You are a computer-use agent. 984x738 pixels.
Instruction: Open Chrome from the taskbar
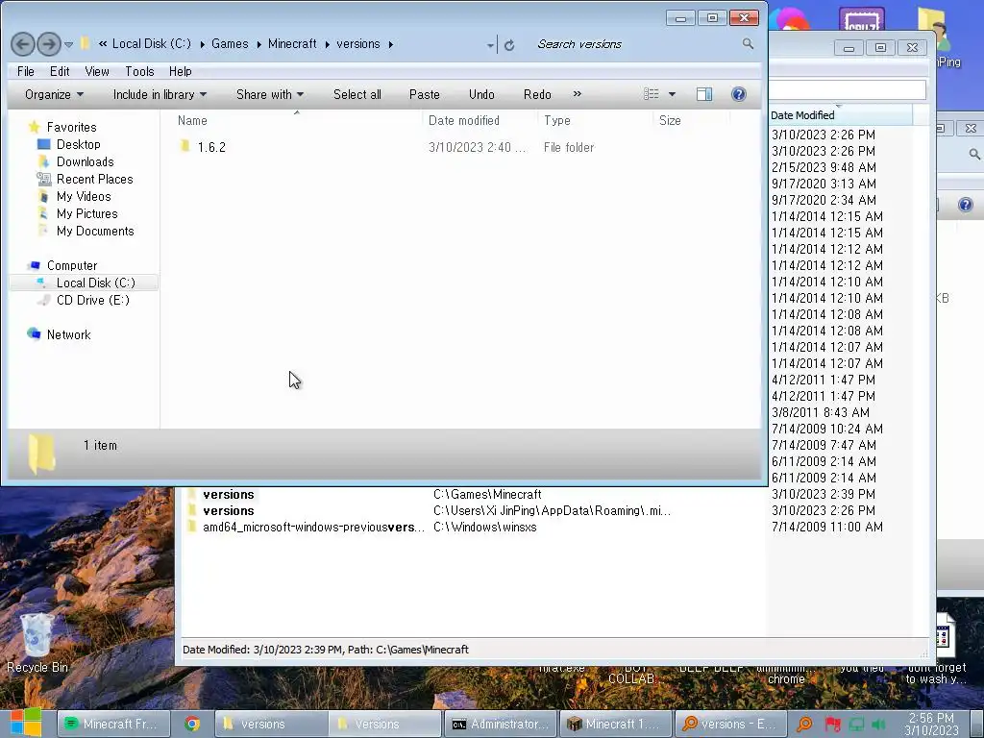192,725
